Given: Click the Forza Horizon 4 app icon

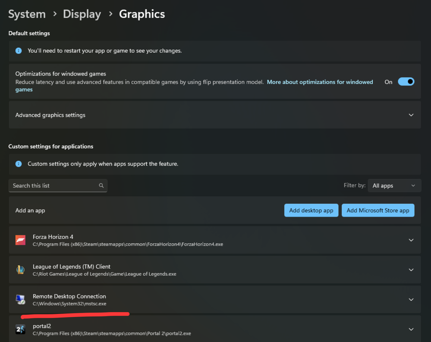Looking at the screenshot, I should [20, 240].
